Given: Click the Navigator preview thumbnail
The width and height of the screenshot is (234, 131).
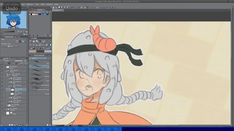Looking at the screenshot, I should click(14, 20).
